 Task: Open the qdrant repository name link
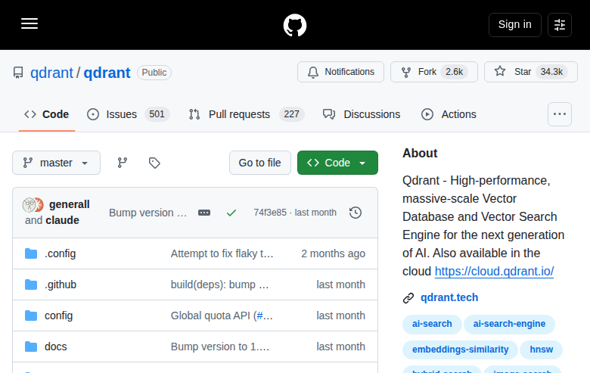107,73
